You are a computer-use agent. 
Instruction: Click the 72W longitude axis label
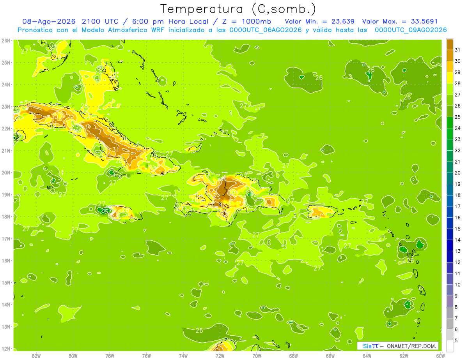pos(220,356)
